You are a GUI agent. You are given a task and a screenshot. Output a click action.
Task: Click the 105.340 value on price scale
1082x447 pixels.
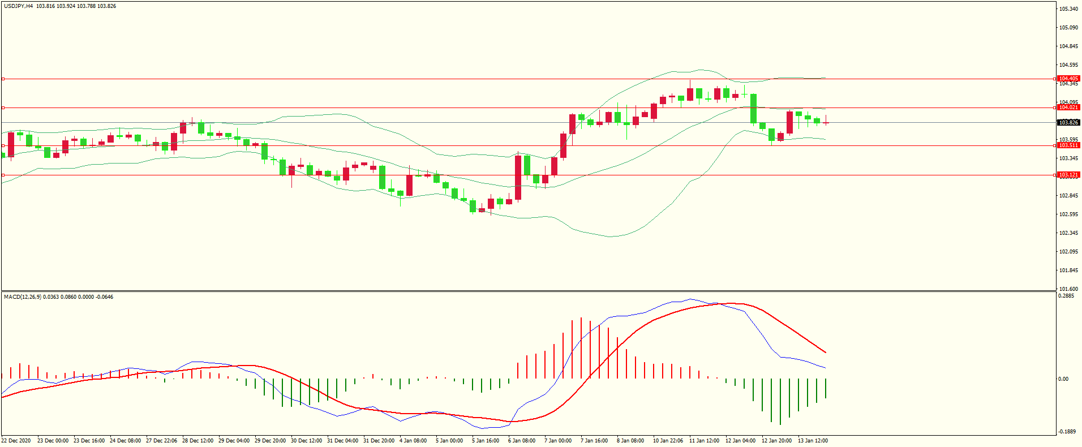(1068, 9)
